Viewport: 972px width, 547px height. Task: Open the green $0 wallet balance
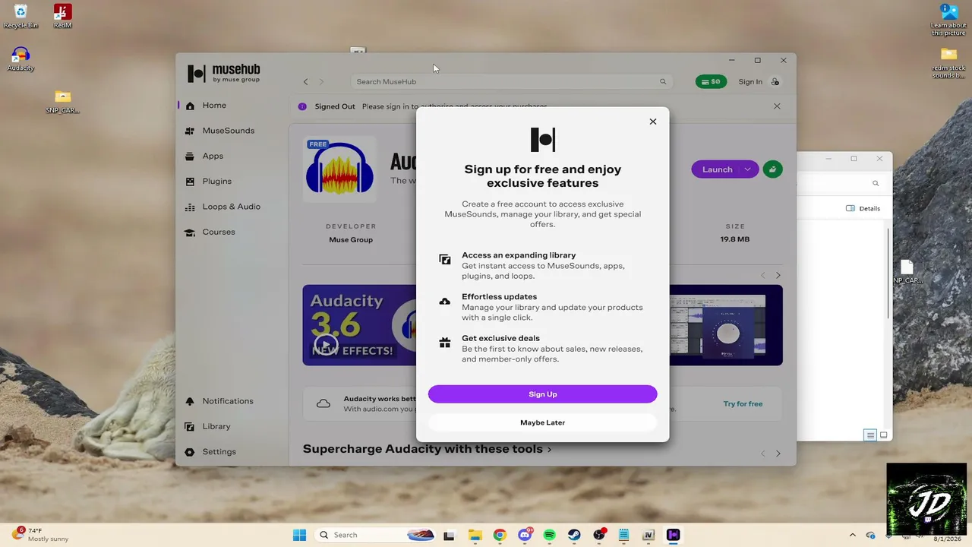pos(711,82)
